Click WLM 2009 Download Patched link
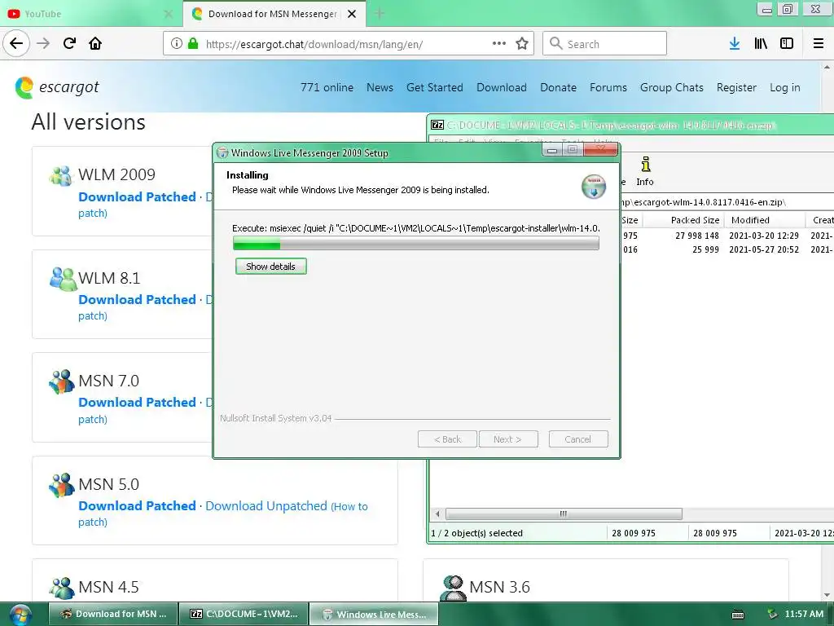This screenshot has width=834, height=626. pos(137,197)
